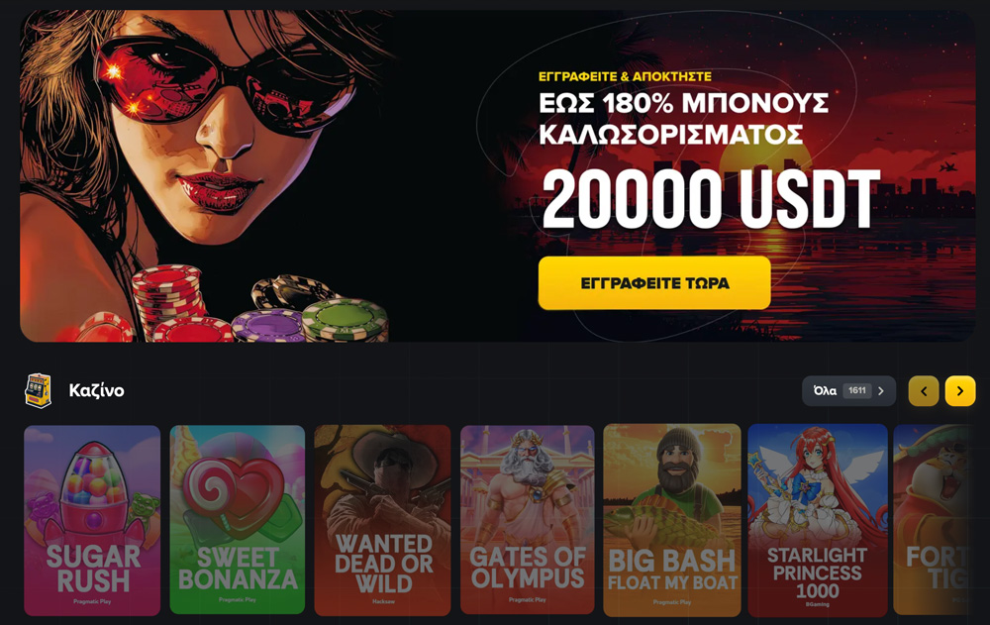Expand the chevron next to 1611 count
990x625 pixels.
coord(881,390)
